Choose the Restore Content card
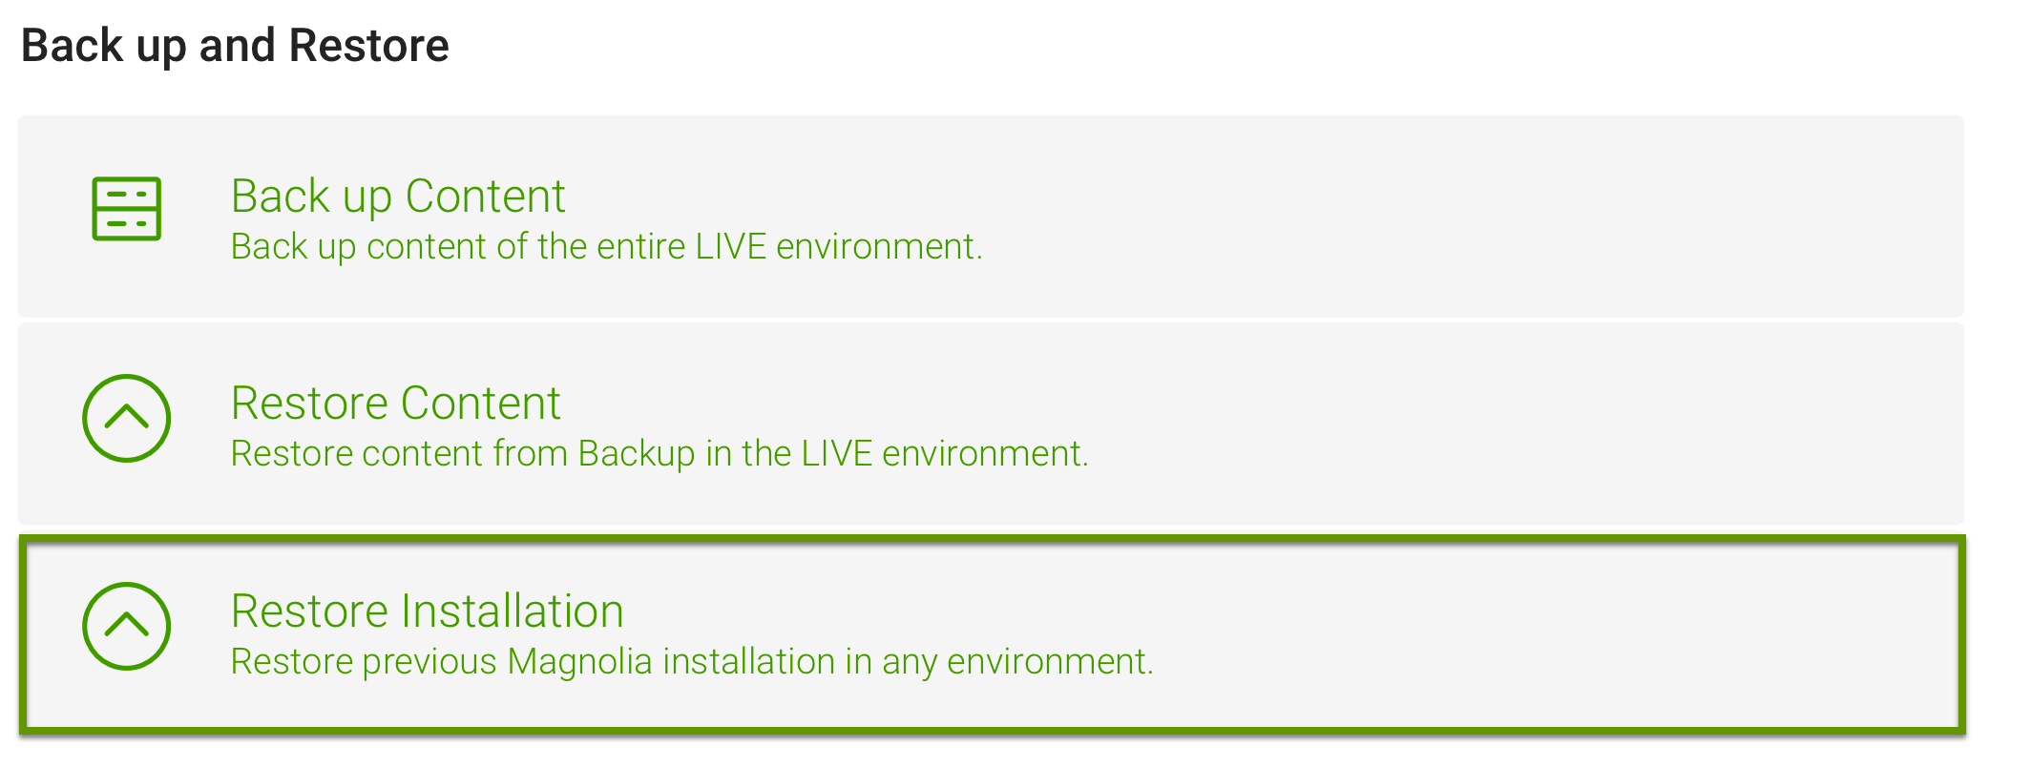Viewport: 2031px width, 767px height. pos(991,424)
